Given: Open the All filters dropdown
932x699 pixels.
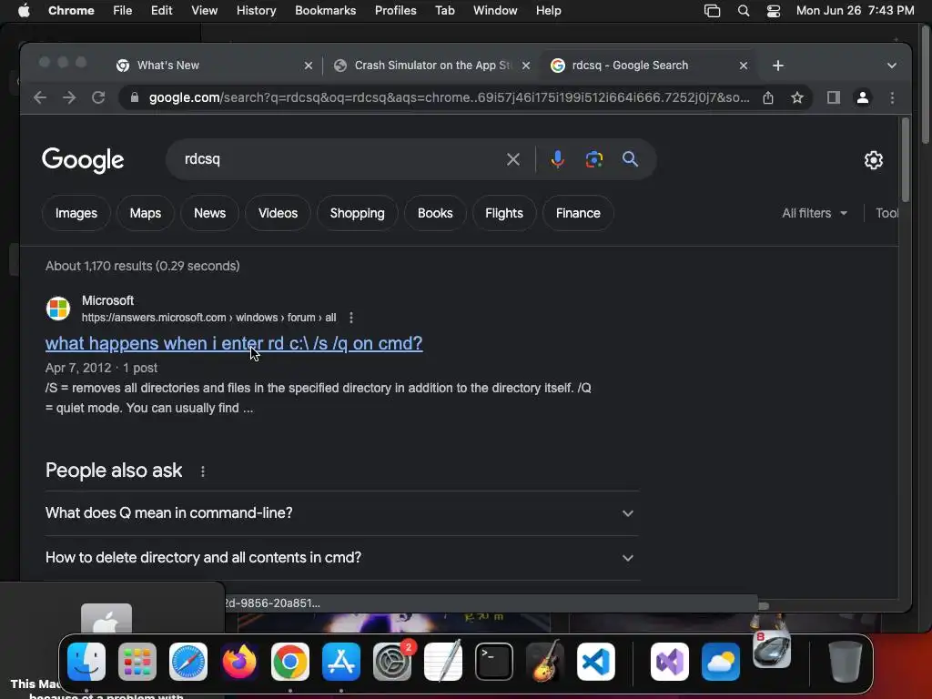Looking at the screenshot, I should 815,213.
